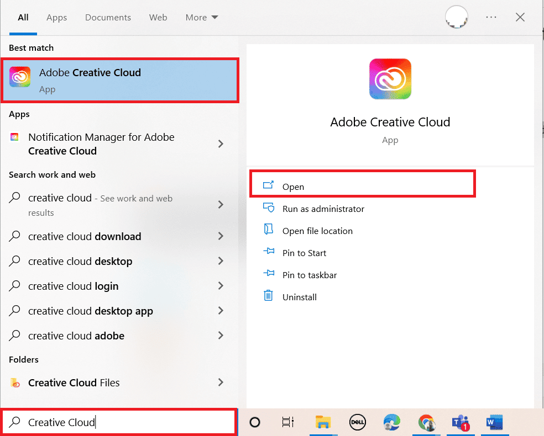Click the Uninstall trash icon

(268, 296)
